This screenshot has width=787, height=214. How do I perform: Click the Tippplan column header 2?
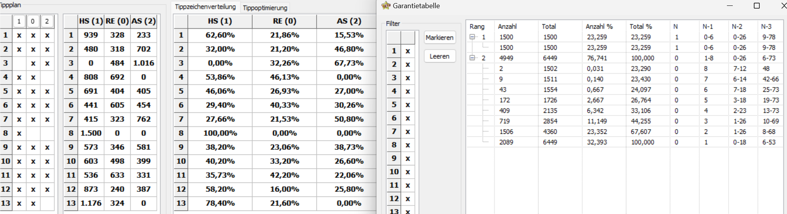coord(47,21)
